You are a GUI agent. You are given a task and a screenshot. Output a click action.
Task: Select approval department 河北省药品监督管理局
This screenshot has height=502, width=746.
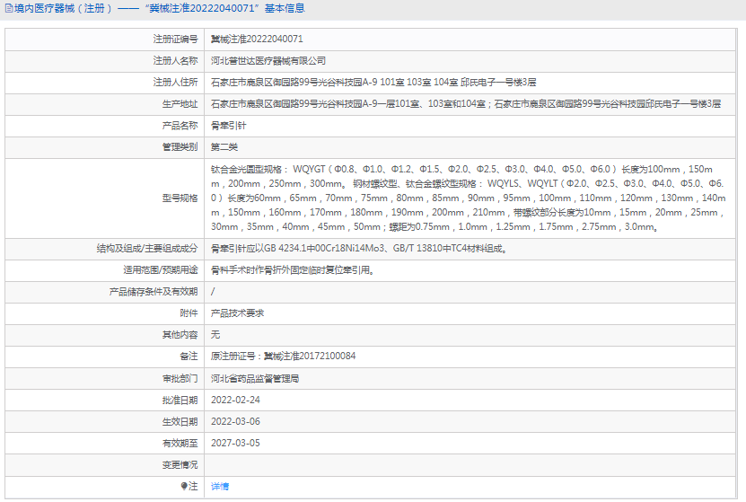pyautogui.click(x=255, y=379)
